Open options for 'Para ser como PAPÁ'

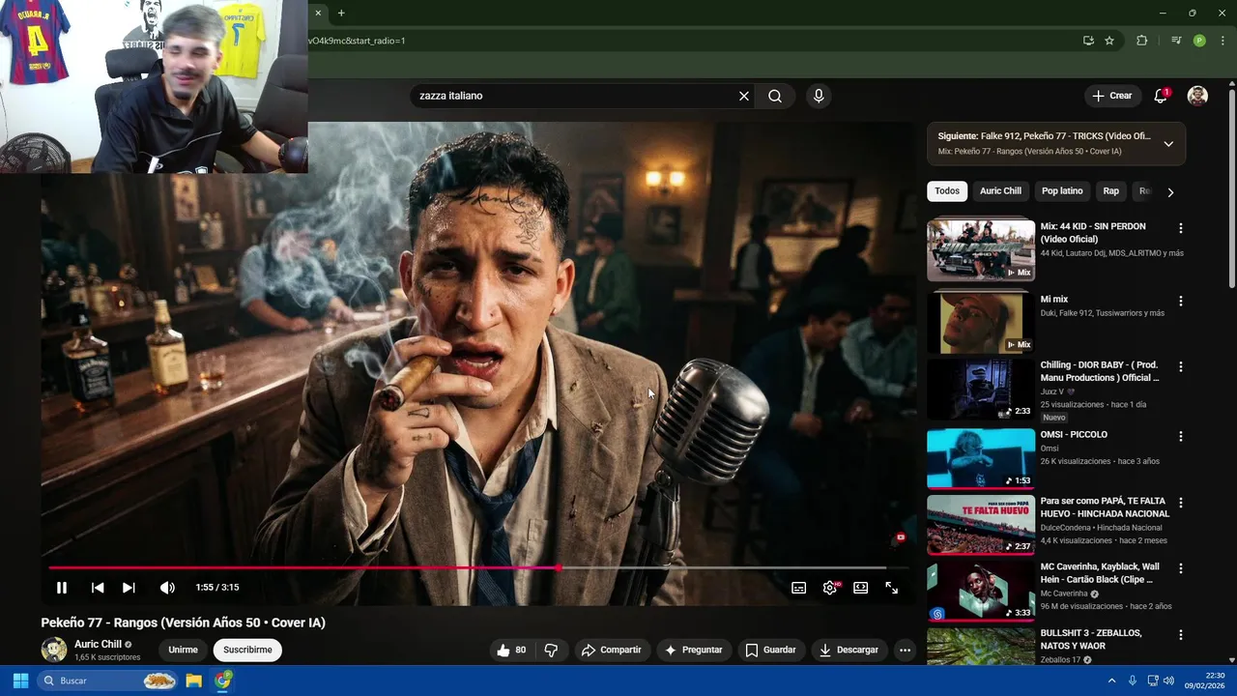(1180, 504)
